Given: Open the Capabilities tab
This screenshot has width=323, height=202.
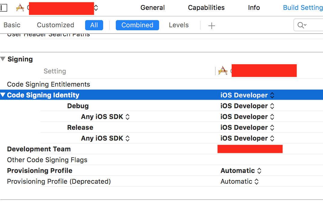Looking at the screenshot, I should pos(206,8).
